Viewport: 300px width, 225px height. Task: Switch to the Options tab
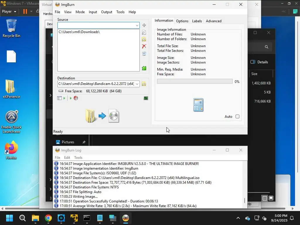[x=182, y=21]
